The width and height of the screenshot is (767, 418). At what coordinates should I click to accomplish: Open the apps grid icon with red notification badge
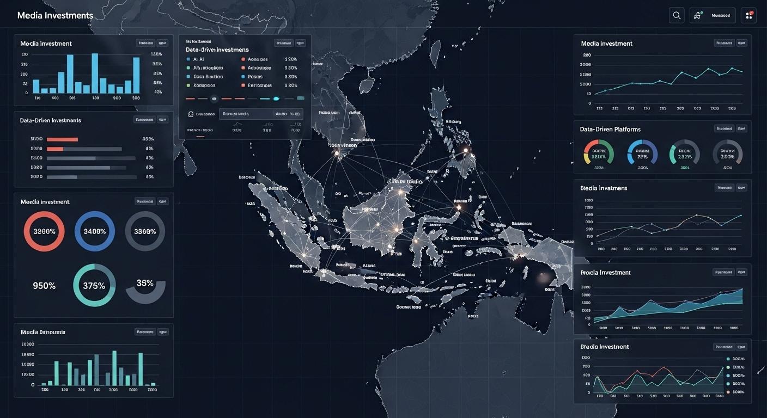click(x=748, y=15)
